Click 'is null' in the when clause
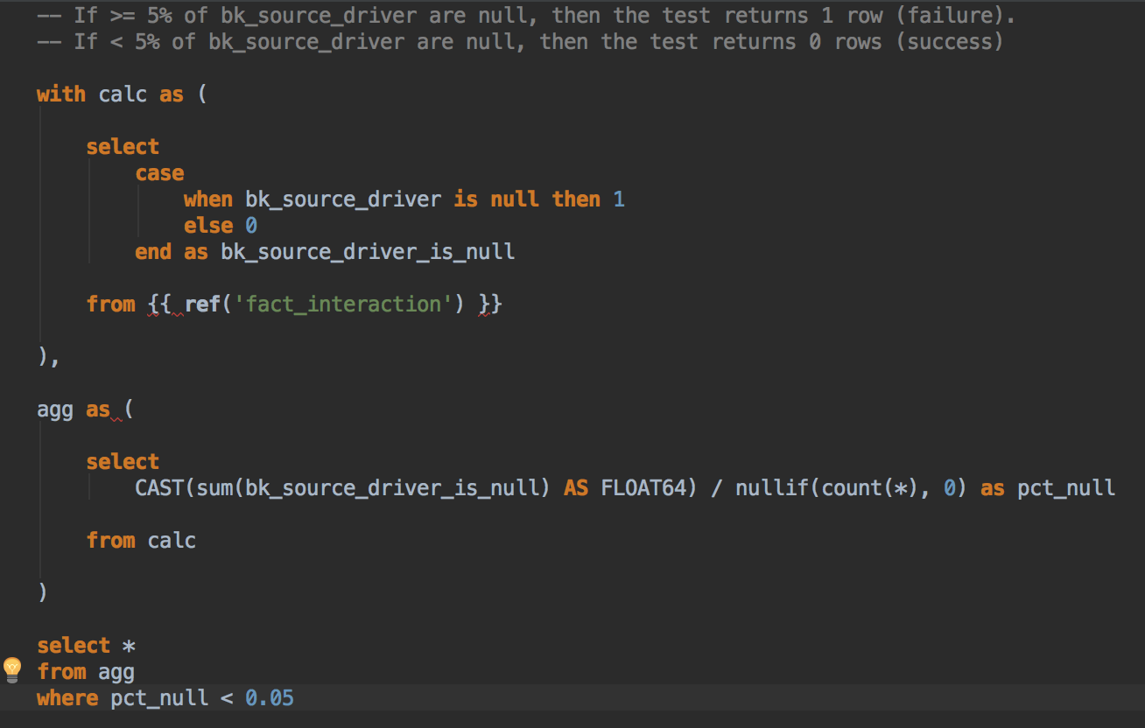1145x728 pixels. click(x=496, y=199)
